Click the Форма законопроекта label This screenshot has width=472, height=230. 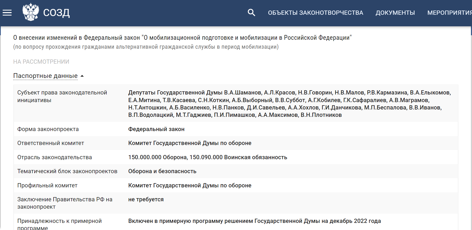(x=48, y=129)
